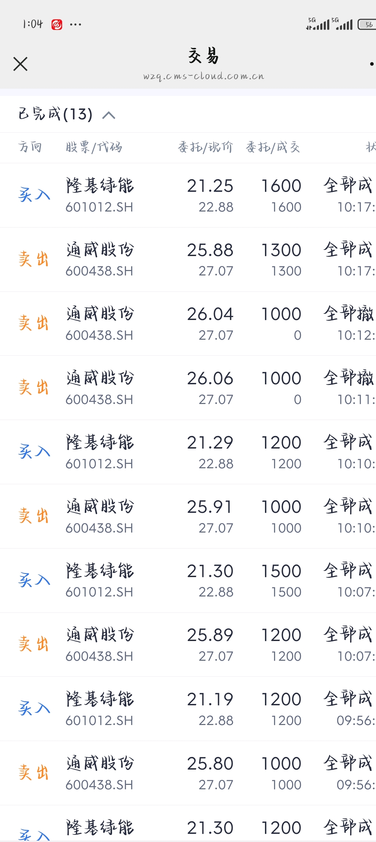Tap the 股票/代码 column header
Image resolution: width=376 pixels, height=842 pixels.
[94, 147]
